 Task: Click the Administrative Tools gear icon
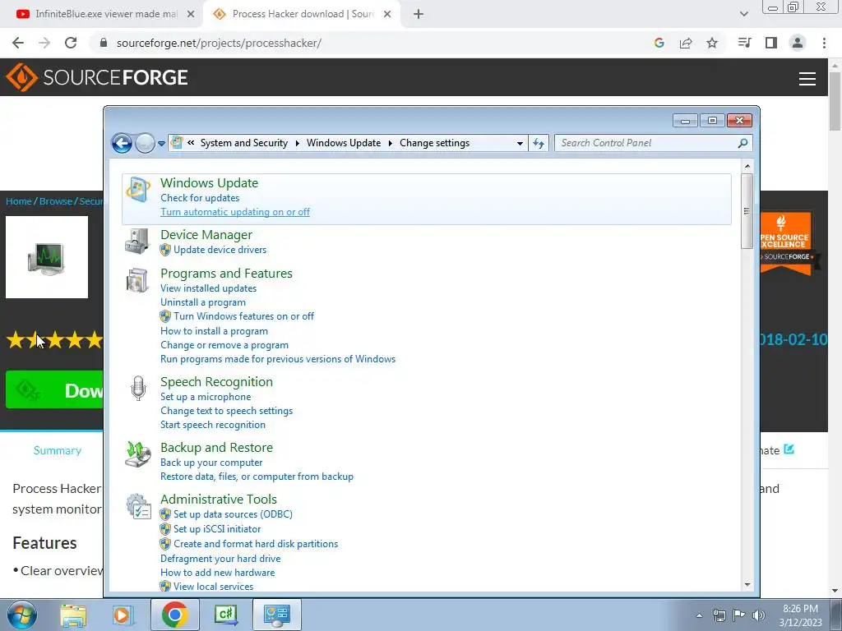(x=138, y=506)
